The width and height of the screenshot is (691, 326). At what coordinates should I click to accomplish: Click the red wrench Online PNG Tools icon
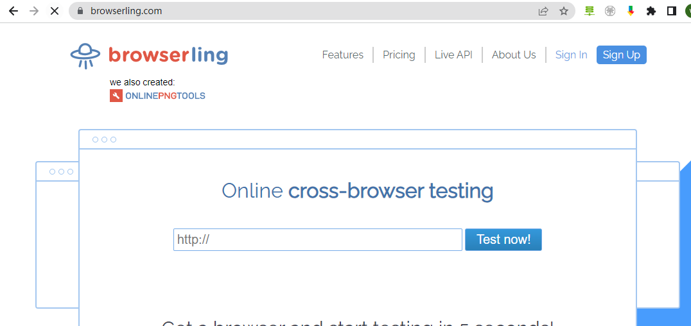point(116,96)
